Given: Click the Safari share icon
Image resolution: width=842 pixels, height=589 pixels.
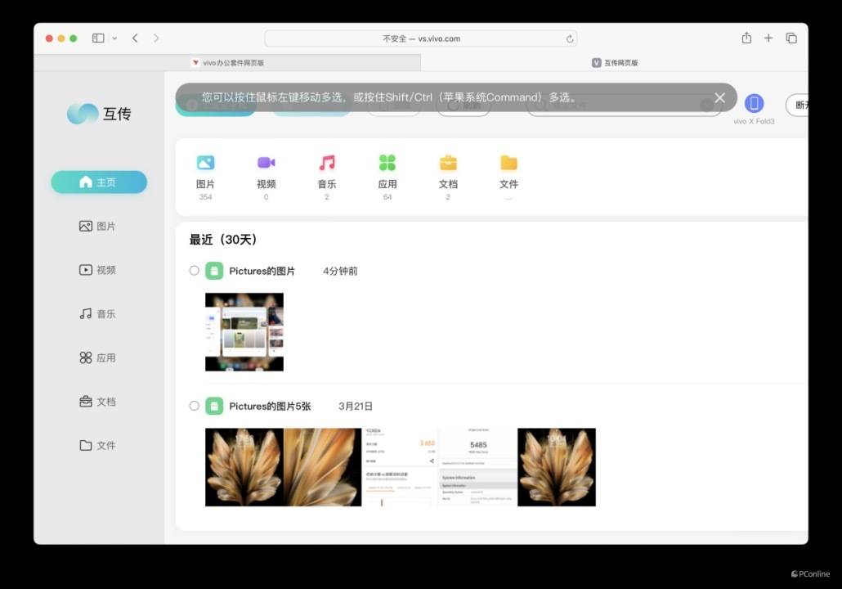Looking at the screenshot, I should pyautogui.click(x=746, y=38).
